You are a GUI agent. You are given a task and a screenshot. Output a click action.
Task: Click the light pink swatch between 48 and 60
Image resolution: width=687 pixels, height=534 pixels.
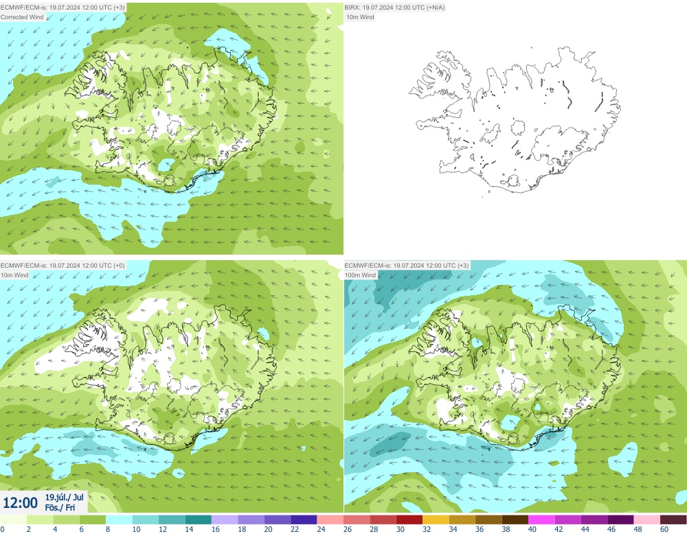click(x=647, y=520)
